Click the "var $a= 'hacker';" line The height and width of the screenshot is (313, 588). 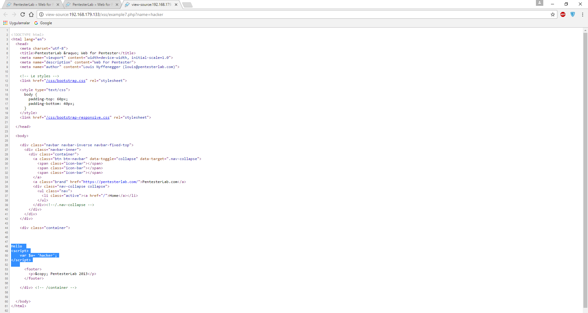pyautogui.click(x=38, y=255)
